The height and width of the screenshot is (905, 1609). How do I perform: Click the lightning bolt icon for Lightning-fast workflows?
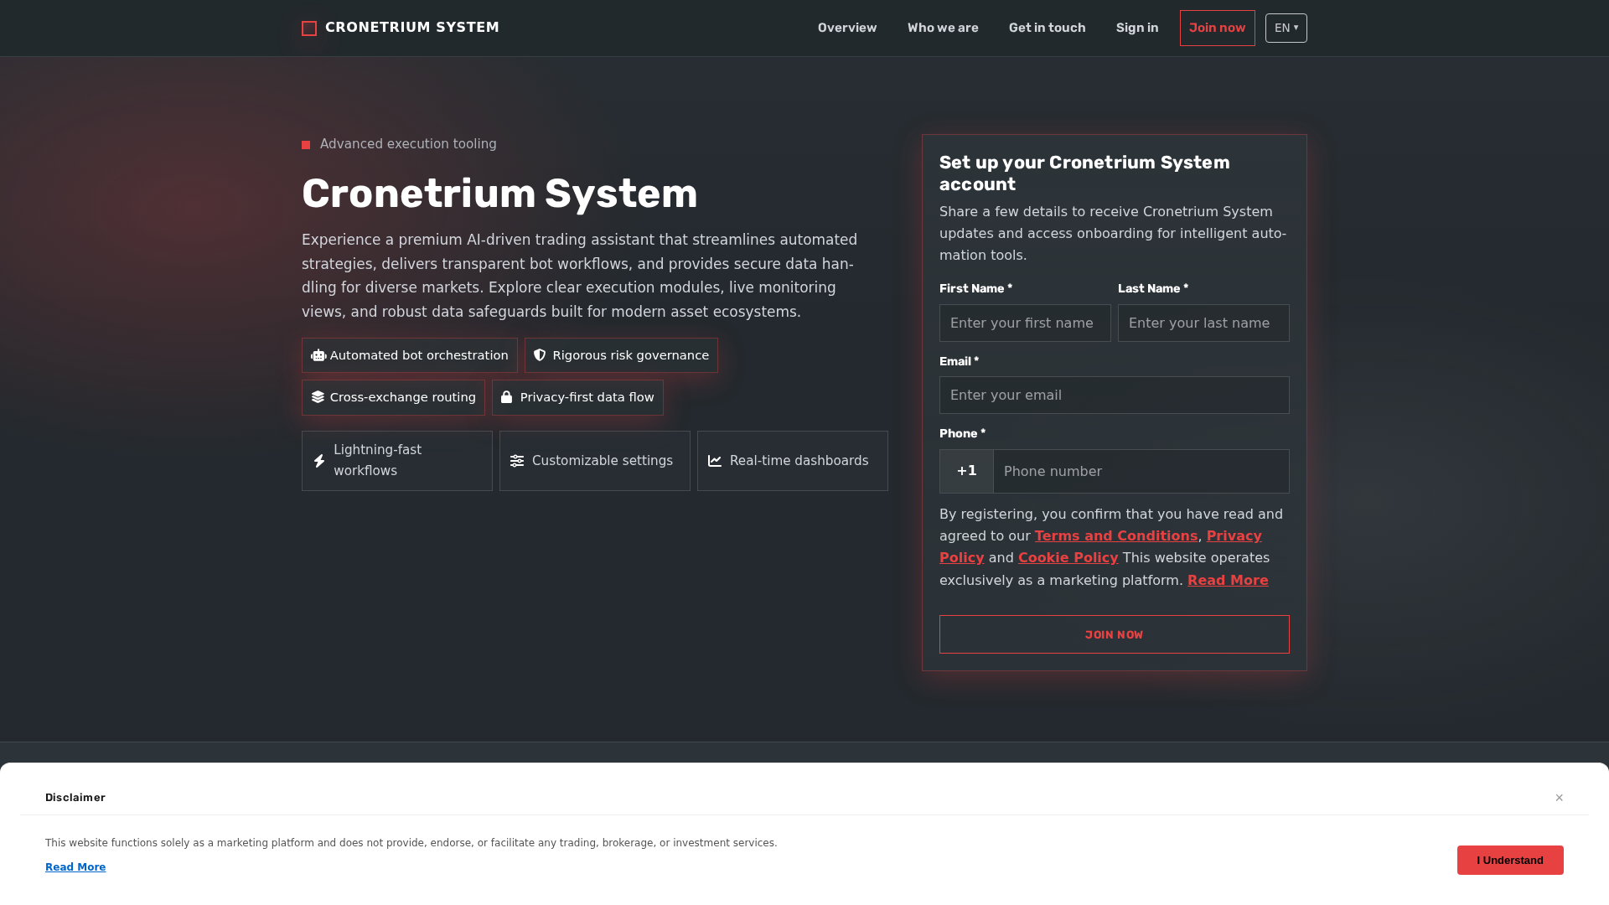pyautogui.click(x=319, y=461)
